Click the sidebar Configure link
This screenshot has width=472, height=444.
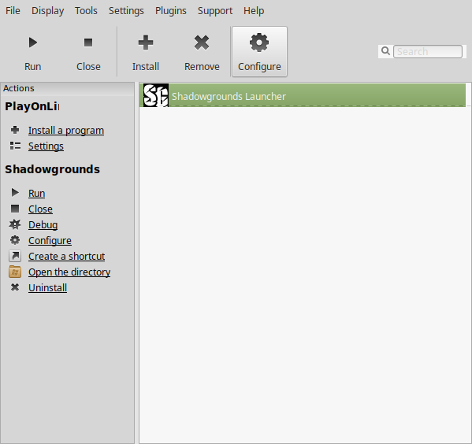pyautogui.click(x=50, y=241)
